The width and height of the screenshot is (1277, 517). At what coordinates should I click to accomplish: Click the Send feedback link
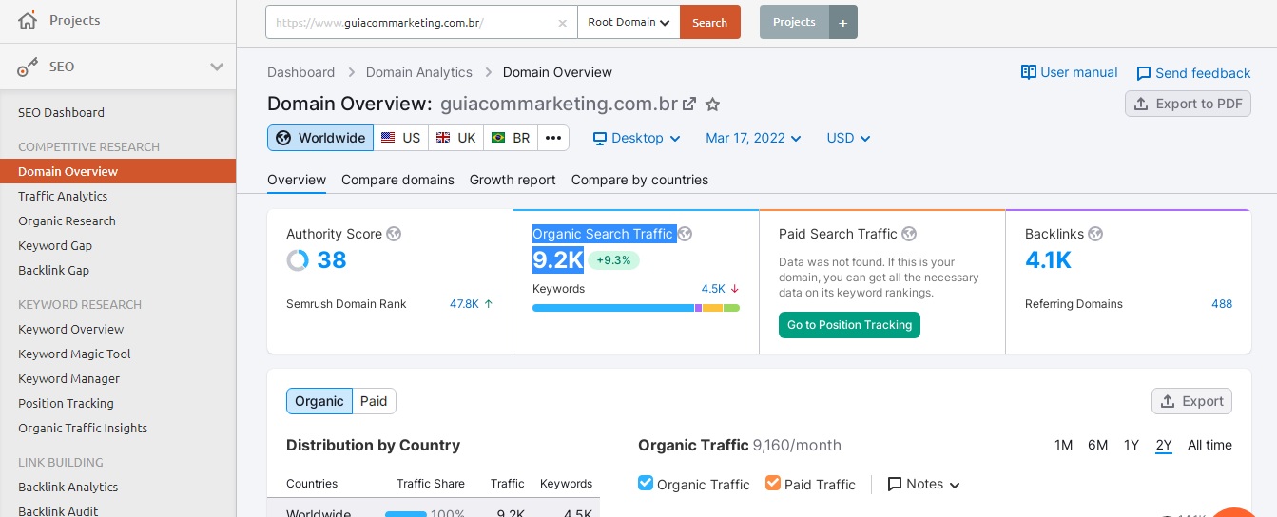(1193, 73)
